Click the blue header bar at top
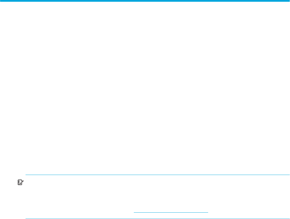This screenshot has height=219, width=290. pyautogui.click(x=145, y=1)
